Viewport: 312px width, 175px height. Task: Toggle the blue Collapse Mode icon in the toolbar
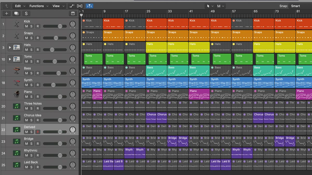coord(89,6)
